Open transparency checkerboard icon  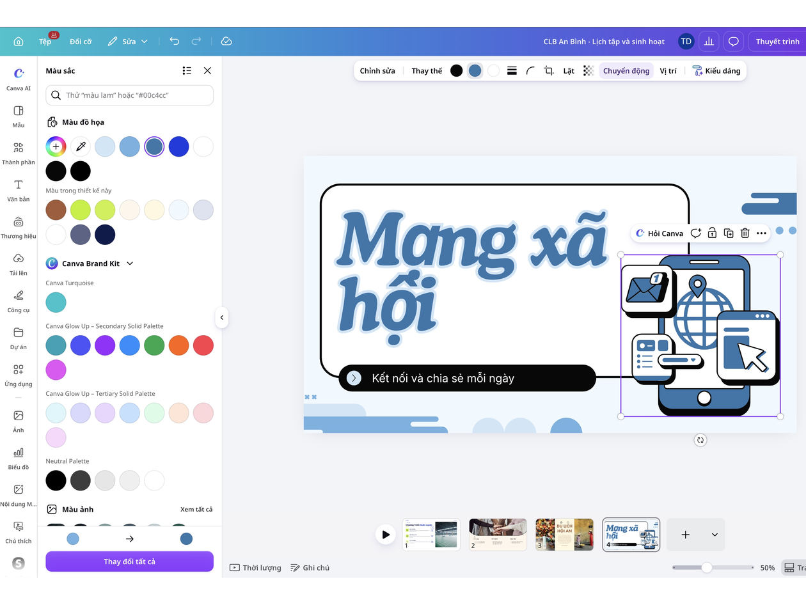589,70
